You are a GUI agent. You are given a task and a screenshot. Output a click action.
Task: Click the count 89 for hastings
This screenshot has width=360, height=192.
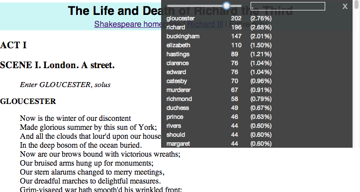pos(234,54)
